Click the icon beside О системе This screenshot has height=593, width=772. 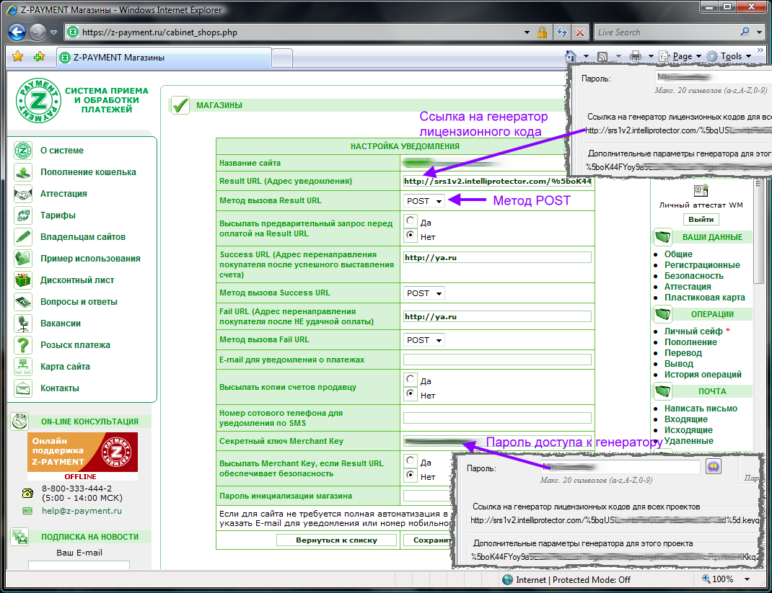coord(23,151)
